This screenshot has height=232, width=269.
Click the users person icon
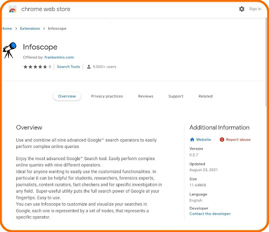point(89,67)
